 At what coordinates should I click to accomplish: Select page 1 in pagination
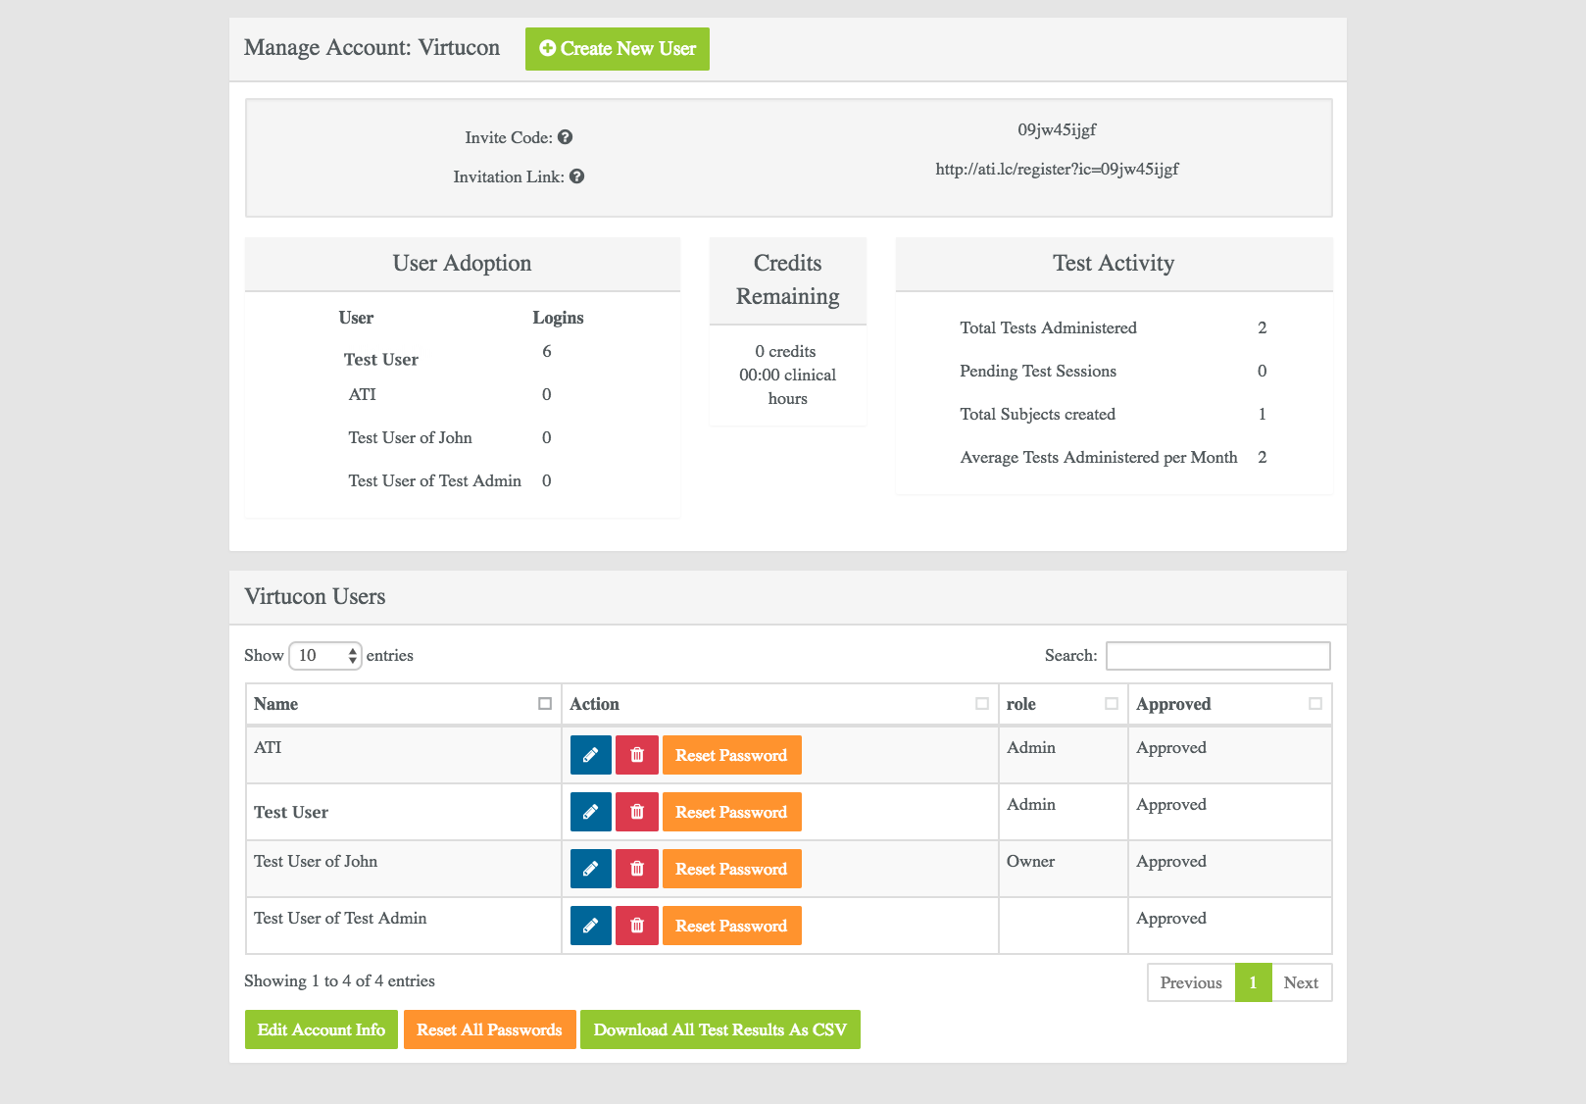pyautogui.click(x=1253, y=982)
